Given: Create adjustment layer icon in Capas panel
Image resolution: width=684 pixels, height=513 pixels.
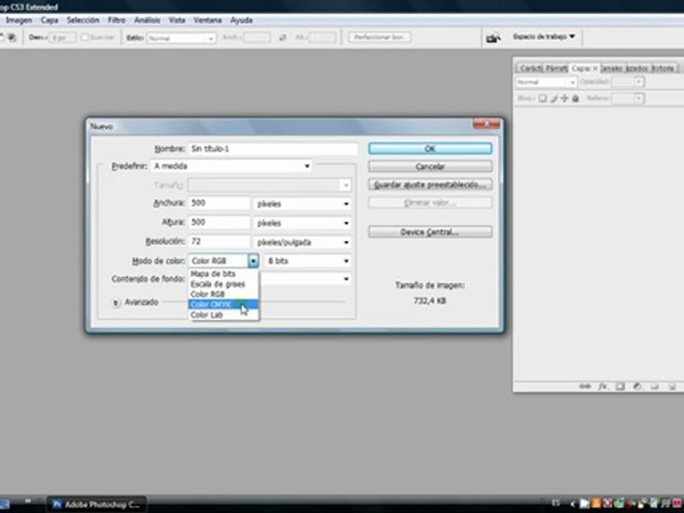Looking at the screenshot, I should pos(637,386).
